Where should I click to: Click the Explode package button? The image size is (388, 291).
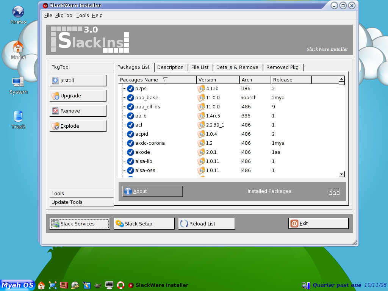[x=78, y=126]
